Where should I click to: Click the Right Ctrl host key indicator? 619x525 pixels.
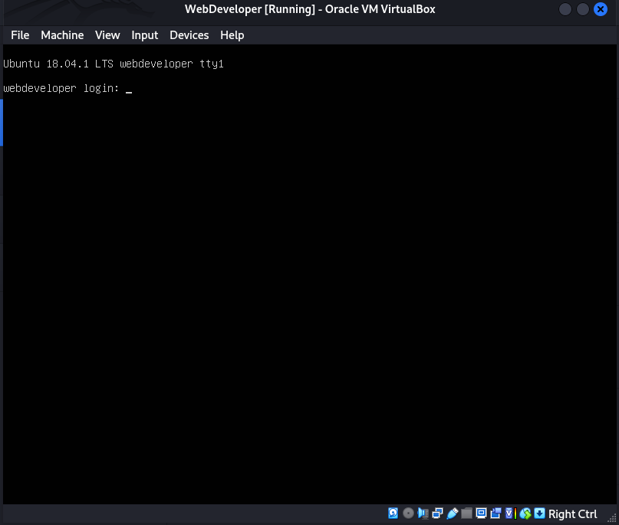click(572, 514)
